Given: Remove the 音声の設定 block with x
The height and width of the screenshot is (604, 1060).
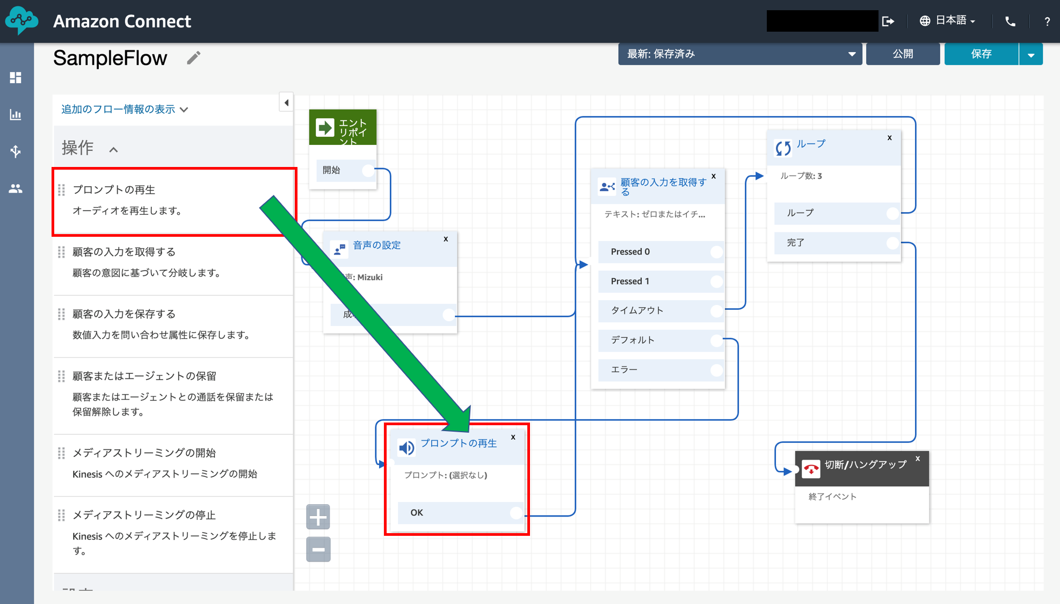Looking at the screenshot, I should point(446,239).
